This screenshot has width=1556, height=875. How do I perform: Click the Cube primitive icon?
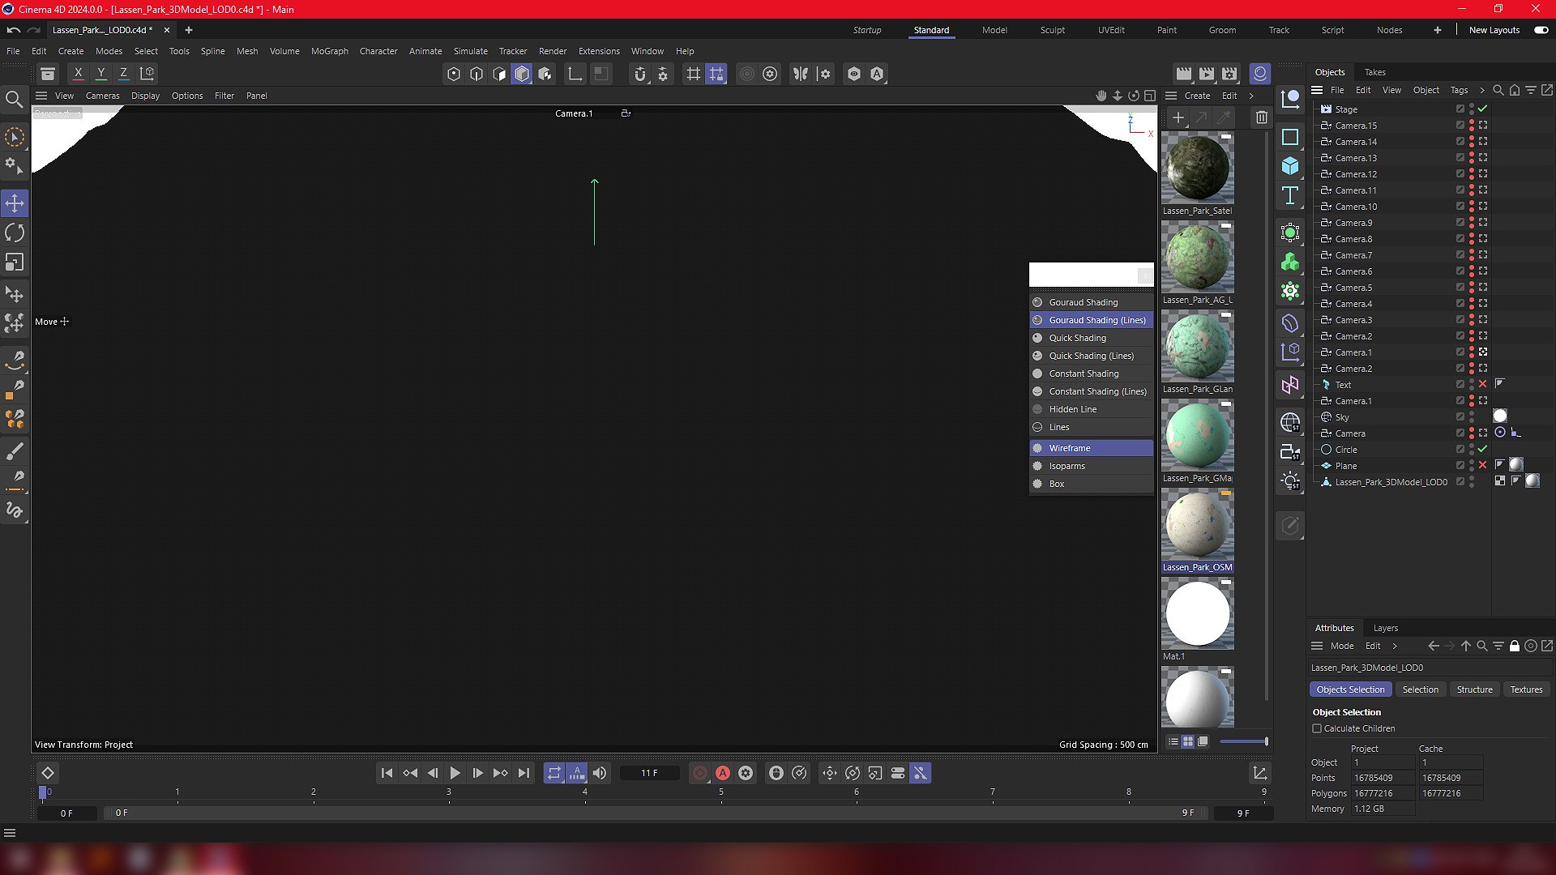click(x=1290, y=166)
